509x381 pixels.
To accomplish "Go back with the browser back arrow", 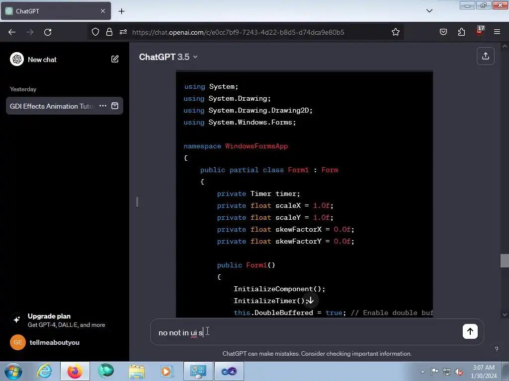I will [12, 32].
